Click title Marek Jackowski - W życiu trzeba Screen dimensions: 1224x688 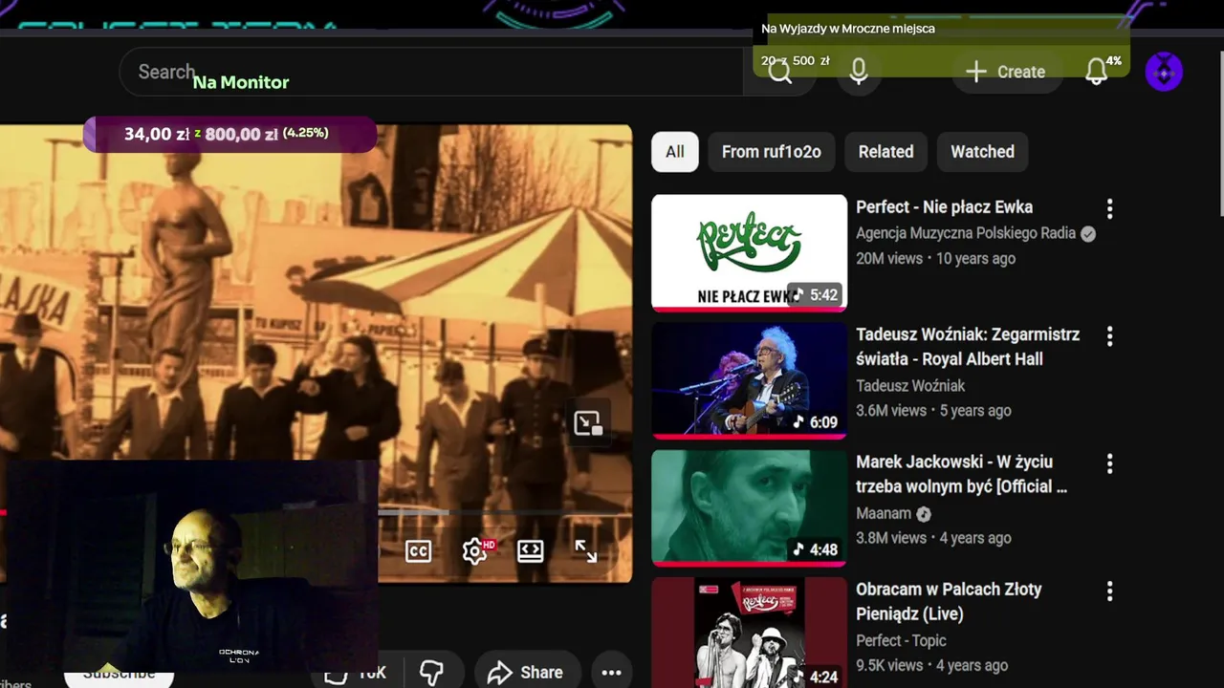961,474
